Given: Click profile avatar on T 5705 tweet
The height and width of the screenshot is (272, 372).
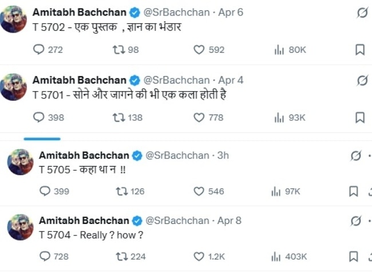Looking at the screenshot, I should [x=21, y=162].
